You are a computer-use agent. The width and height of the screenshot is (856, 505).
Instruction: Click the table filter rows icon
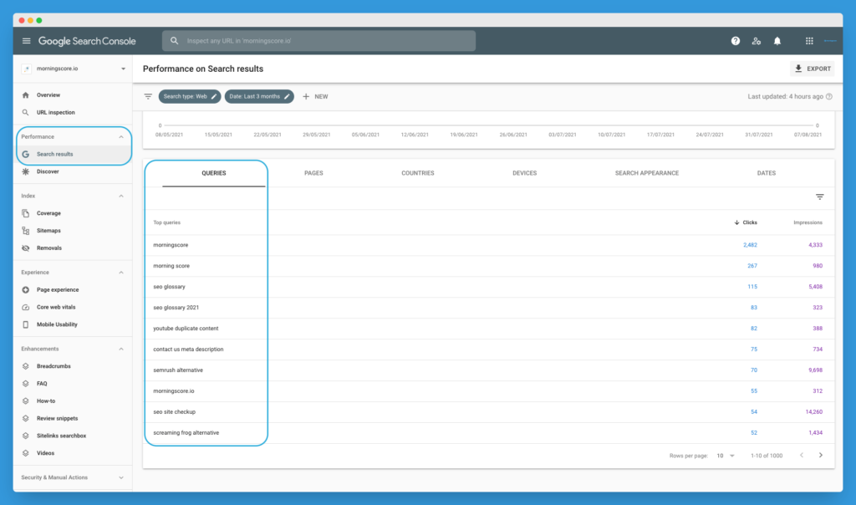click(819, 197)
